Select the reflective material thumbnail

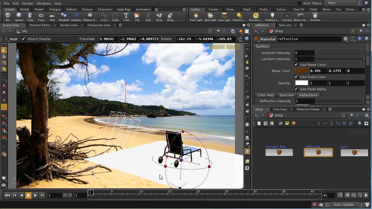(x=318, y=152)
